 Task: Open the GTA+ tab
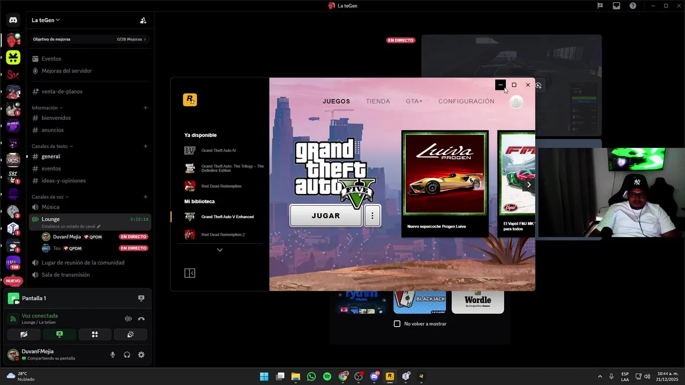pyautogui.click(x=414, y=101)
